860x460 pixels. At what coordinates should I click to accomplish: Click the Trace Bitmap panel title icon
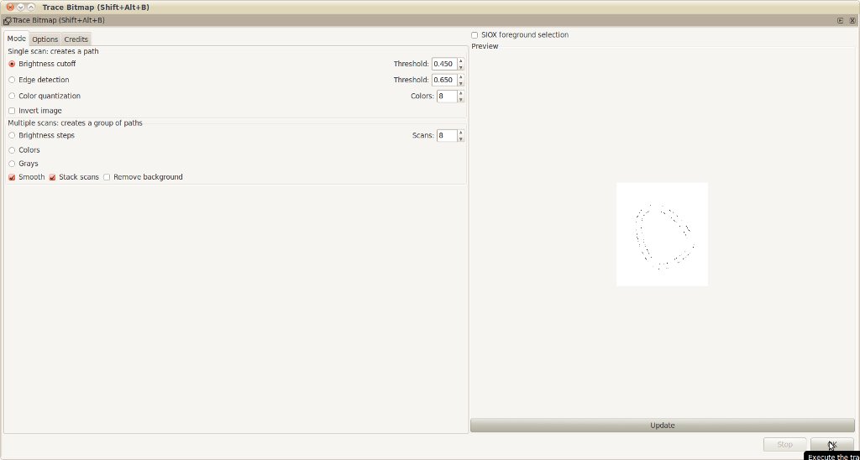click(x=7, y=21)
